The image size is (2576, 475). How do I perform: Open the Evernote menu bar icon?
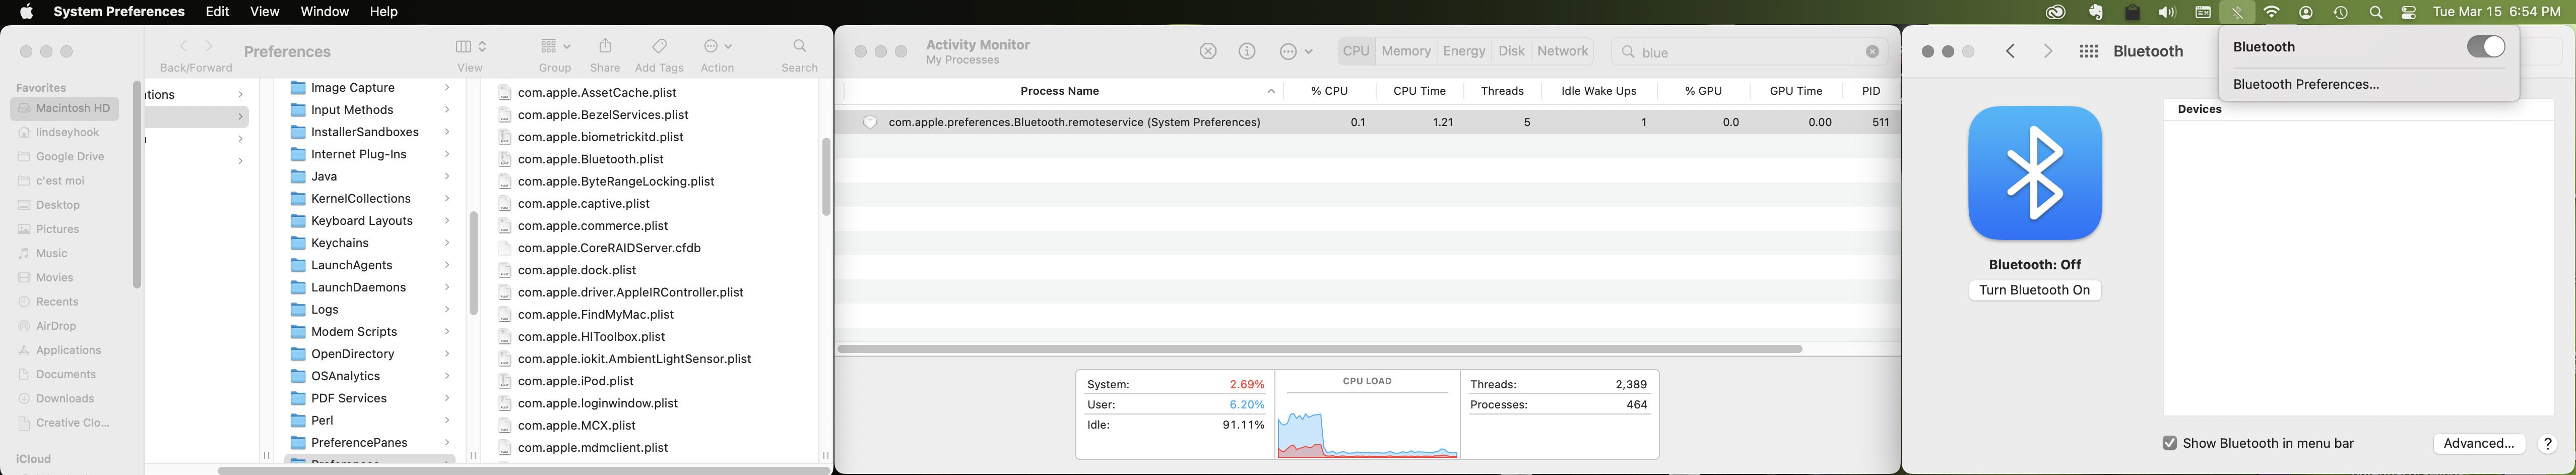point(2095,13)
